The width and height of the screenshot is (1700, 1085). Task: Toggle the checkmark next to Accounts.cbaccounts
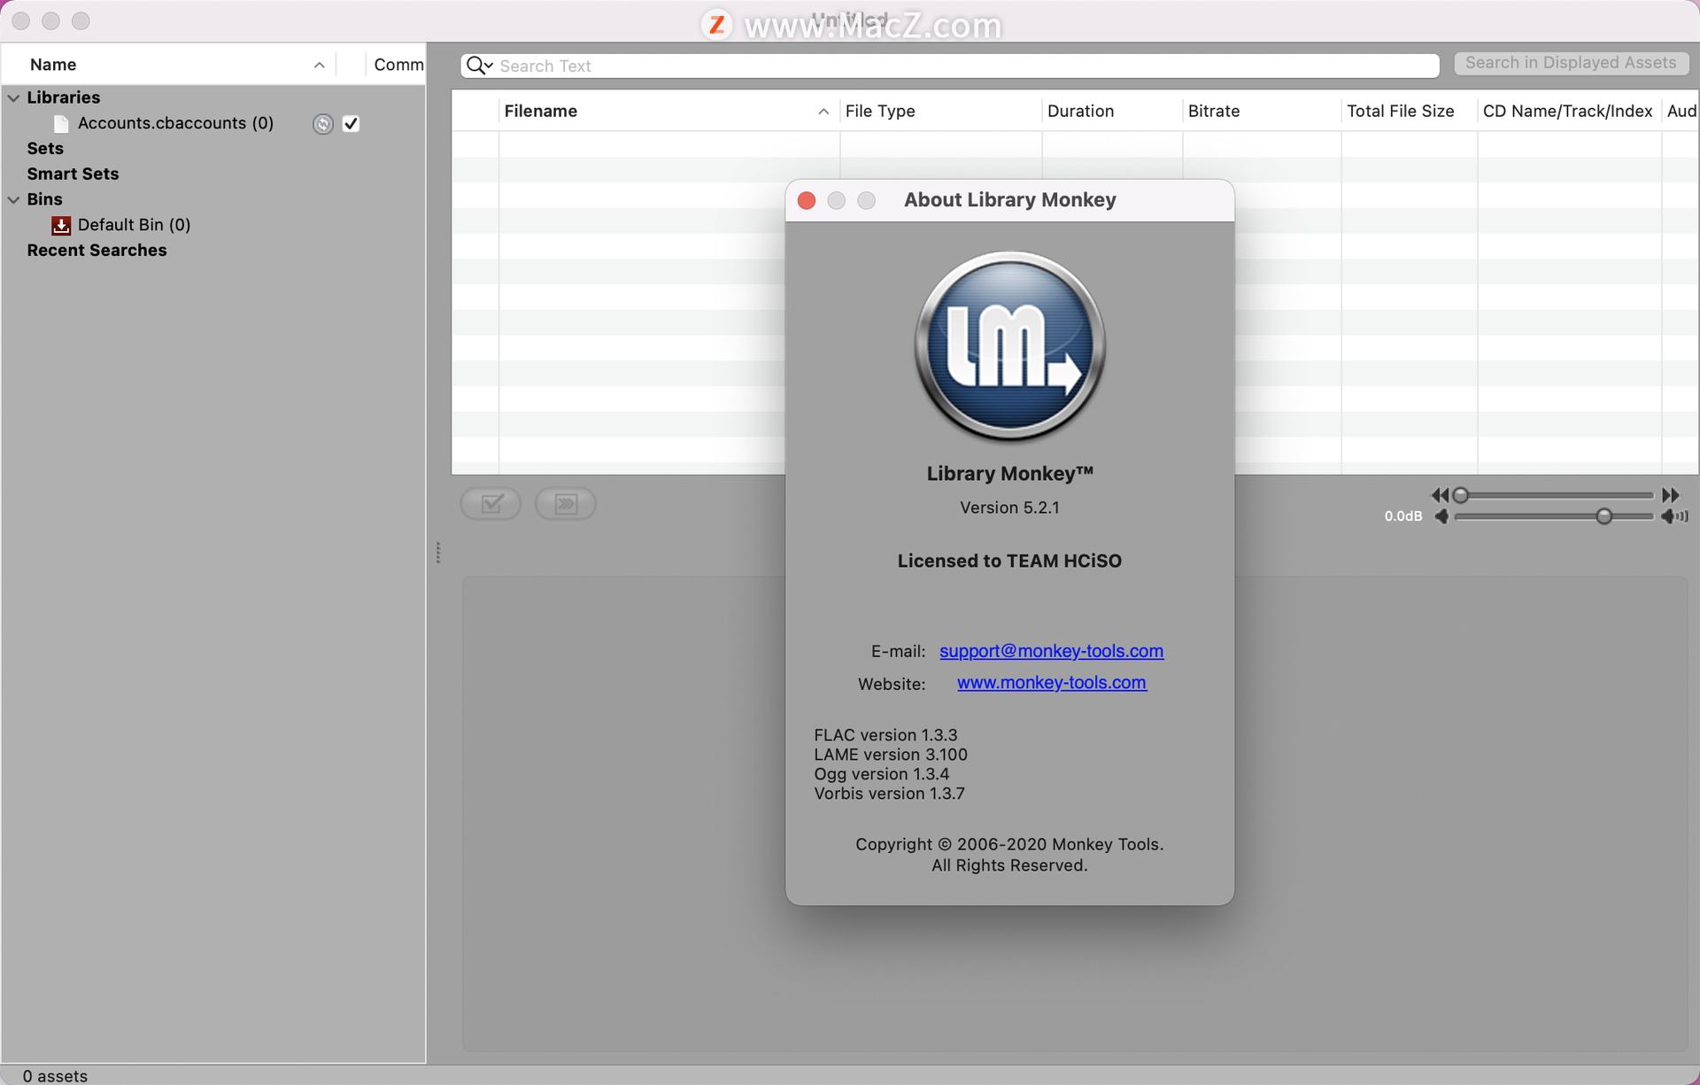pos(350,123)
